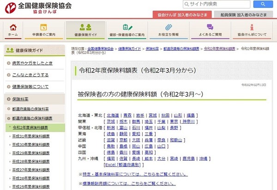
Task: Click breadcrumb link 令和2年度保険料額表
Action: pyautogui.click(x=220, y=49)
